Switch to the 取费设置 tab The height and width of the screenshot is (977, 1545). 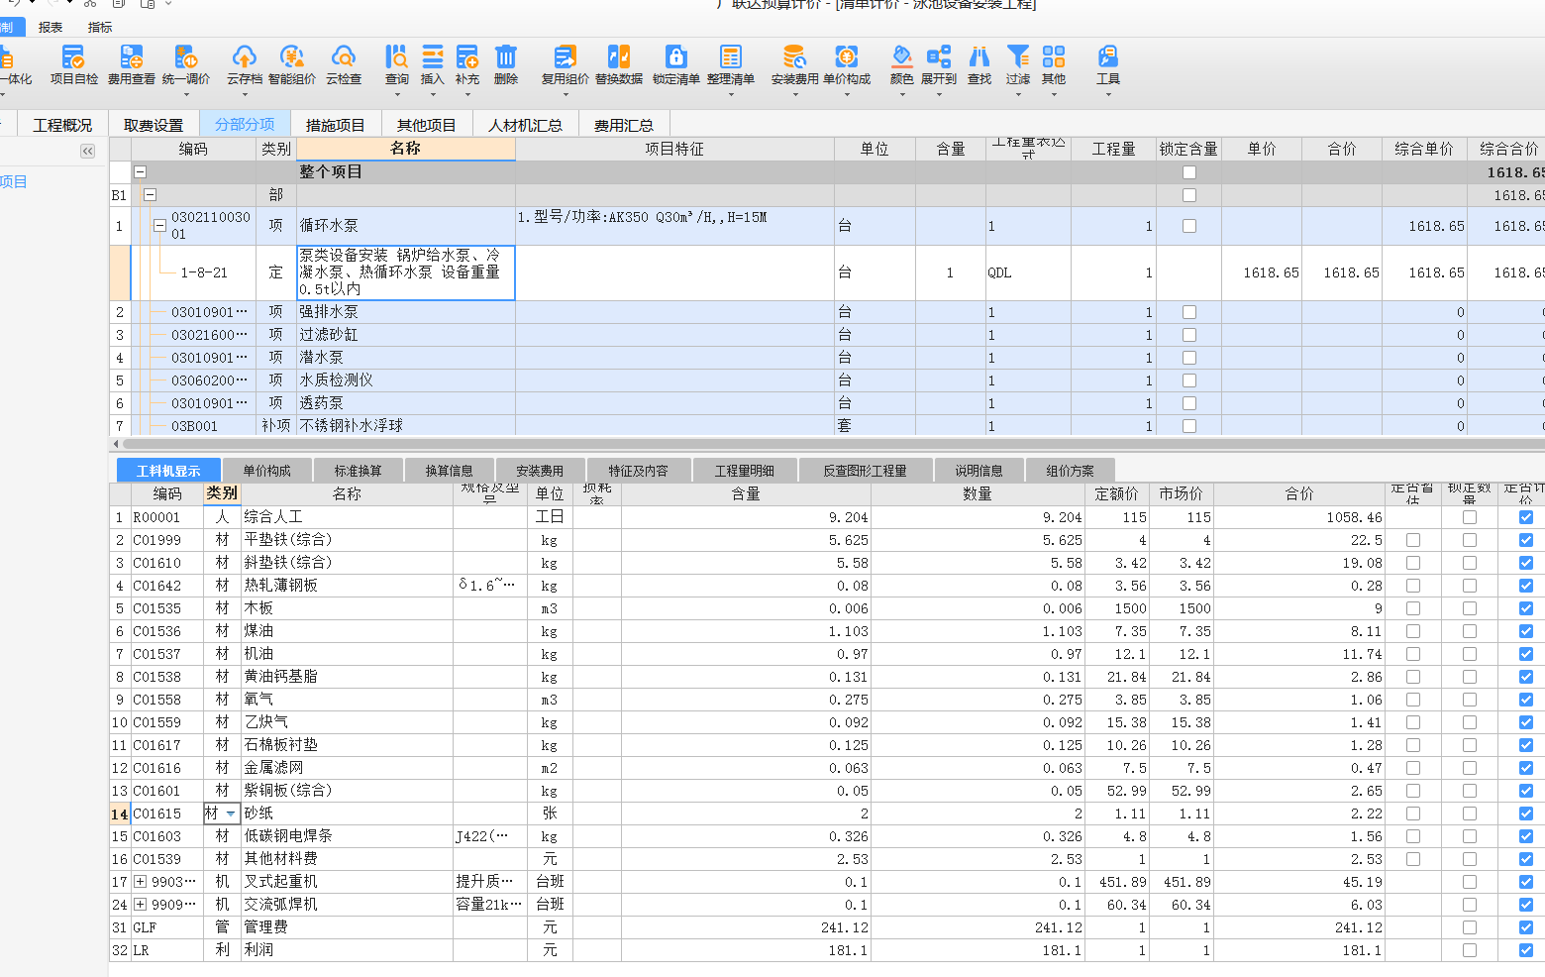coord(154,125)
